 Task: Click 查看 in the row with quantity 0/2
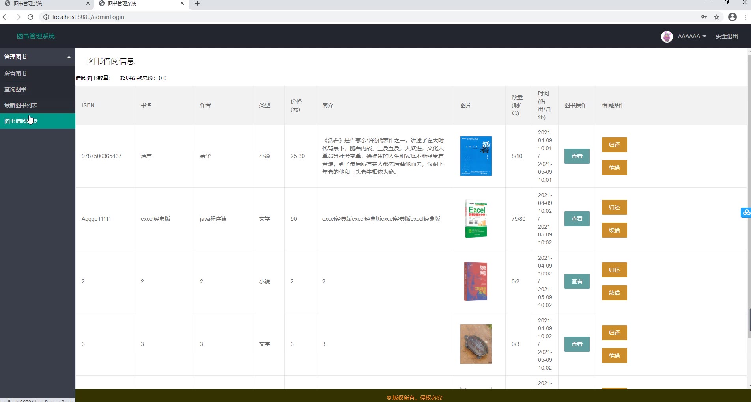(577, 281)
